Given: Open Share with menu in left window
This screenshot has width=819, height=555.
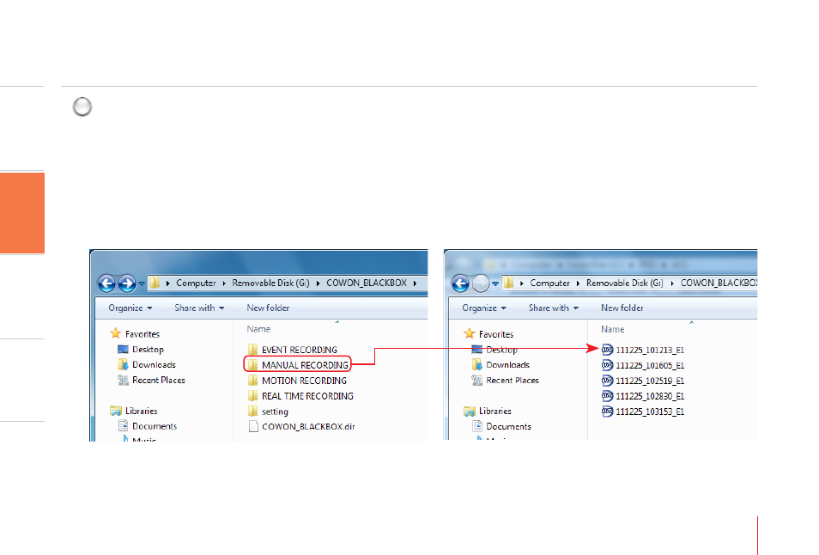Looking at the screenshot, I should point(199,308).
